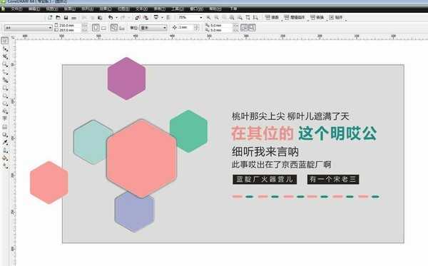Image resolution: width=428 pixels, height=266 pixels.
Task: Select the Polygon tool
Action: coord(5,103)
